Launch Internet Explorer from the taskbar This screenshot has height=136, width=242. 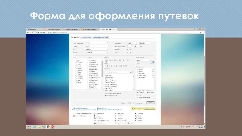pyautogui.click(x=34, y=127)
